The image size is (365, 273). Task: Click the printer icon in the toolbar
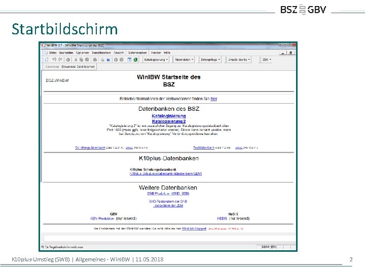pos(95,60)
